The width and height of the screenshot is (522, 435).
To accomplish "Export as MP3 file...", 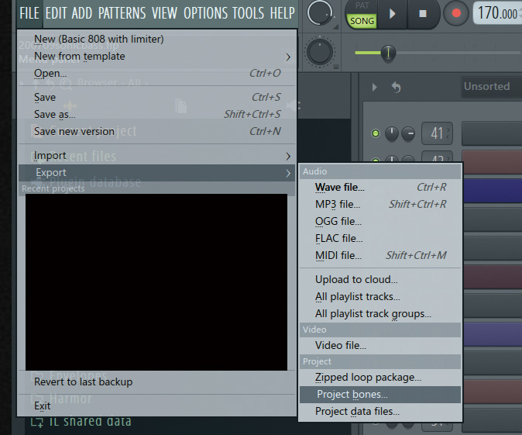I will click(380, 205).
